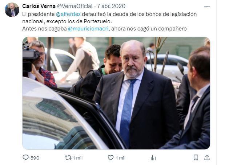Click Carlos Verna's profile avatar
Viewport: 225px width, 165px height.
pos(12,10)
